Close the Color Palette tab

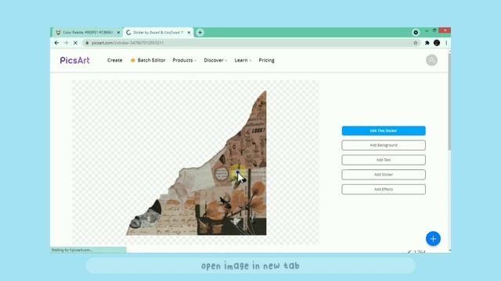(x=118, y=33)
